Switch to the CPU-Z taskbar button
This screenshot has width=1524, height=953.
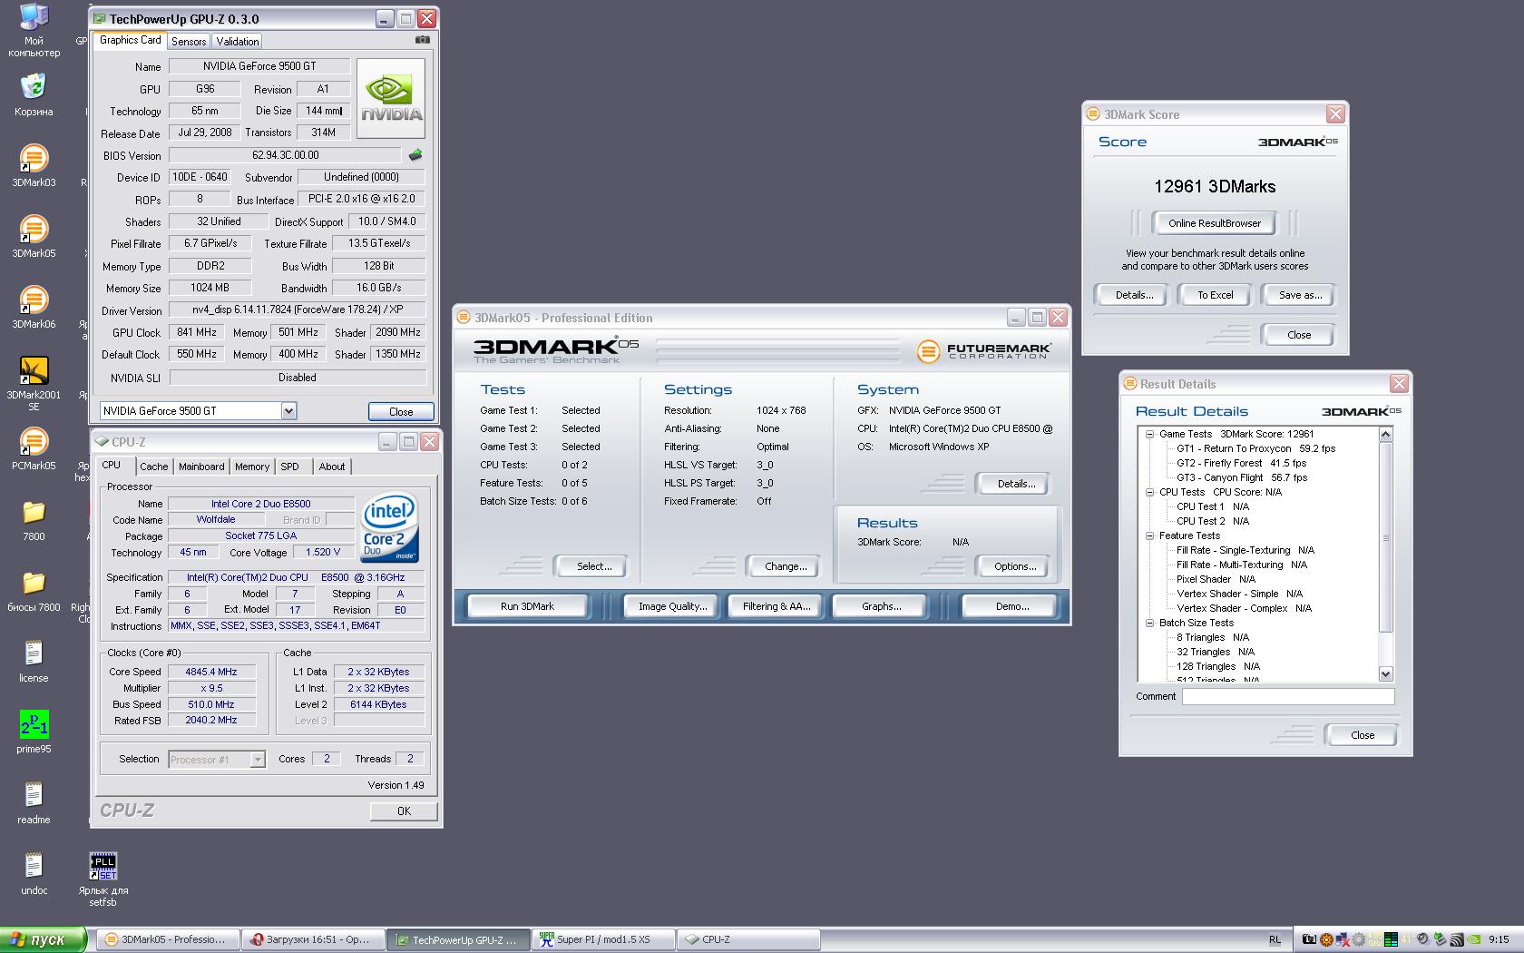pyautogui.click(x=750, y=939)
